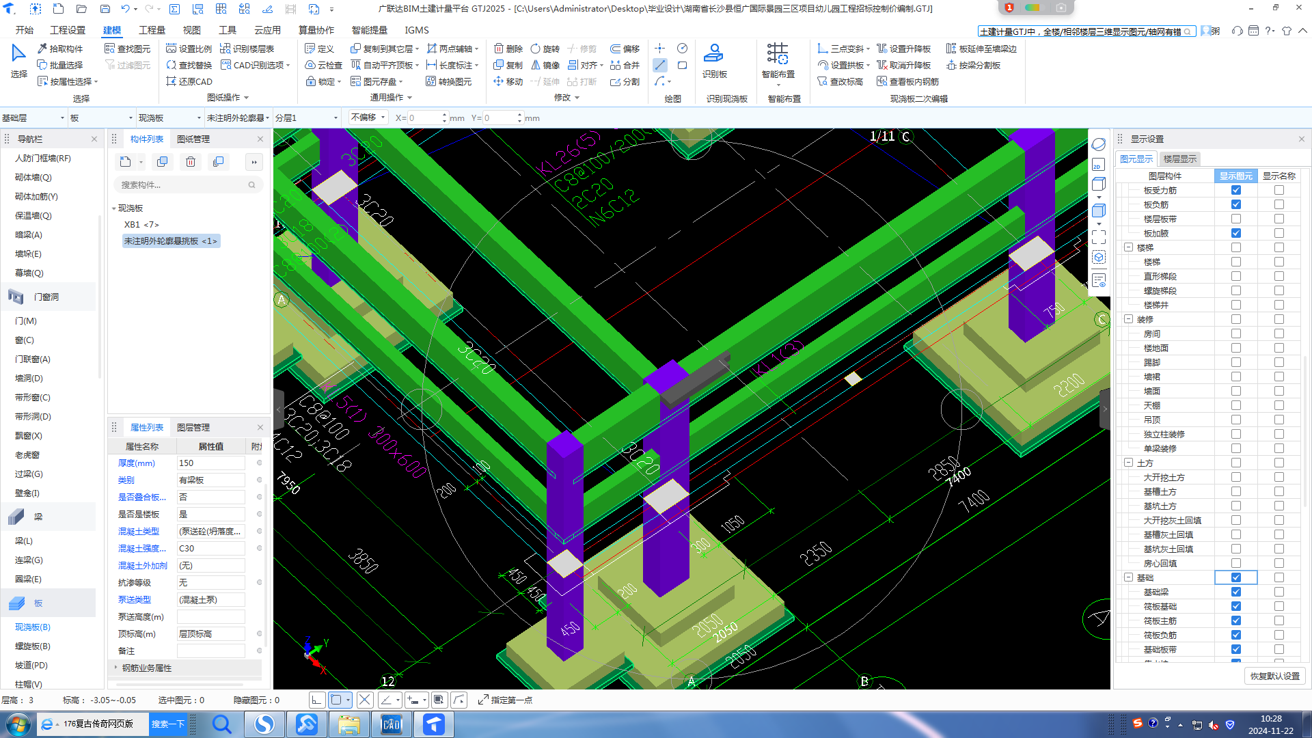The height and width of the screenshot is (738, 1312).
Task: Click the delete component trash icon
Action: point(191,162)
